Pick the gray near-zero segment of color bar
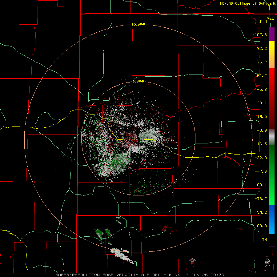This screenshot has width=277, height=277. point(272,137)
